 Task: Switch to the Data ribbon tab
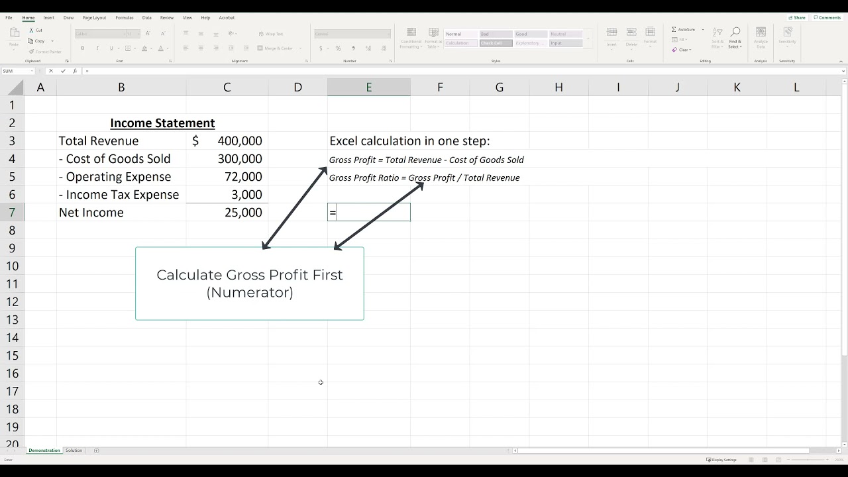(146, 18)
